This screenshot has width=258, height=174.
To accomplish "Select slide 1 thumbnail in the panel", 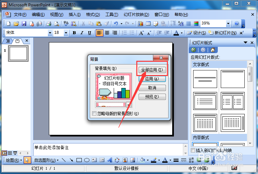I will (x=18, y=53).
